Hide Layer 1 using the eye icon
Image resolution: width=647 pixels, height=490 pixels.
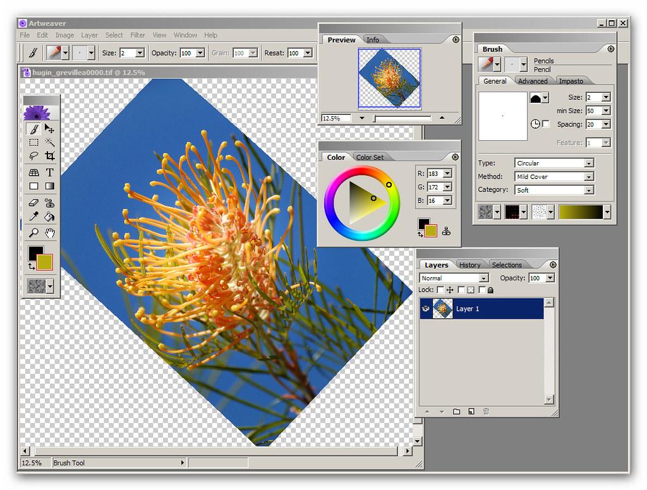pyautogui.click(x=425, y=309)
